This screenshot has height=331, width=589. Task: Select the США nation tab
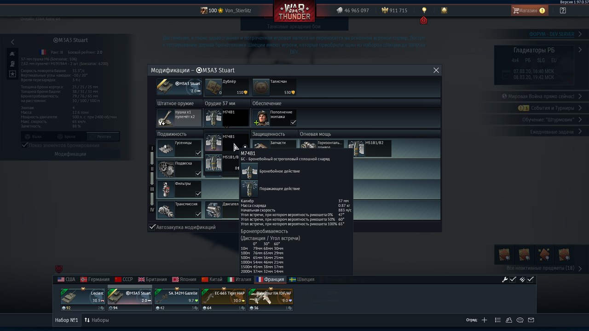[x=66, y=280]
